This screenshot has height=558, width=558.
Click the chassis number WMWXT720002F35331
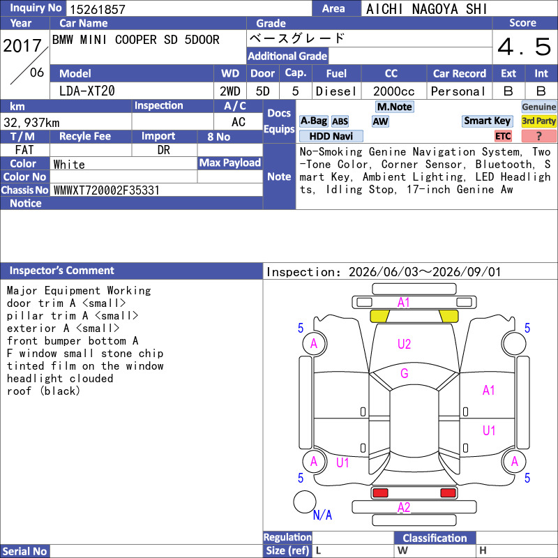107,190
